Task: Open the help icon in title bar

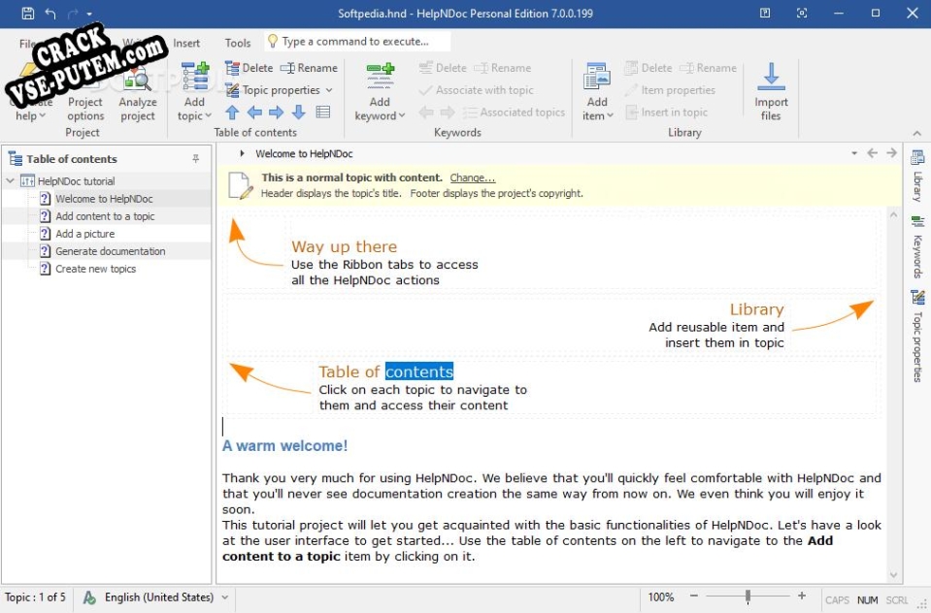Action: click(x=765, y=13)
